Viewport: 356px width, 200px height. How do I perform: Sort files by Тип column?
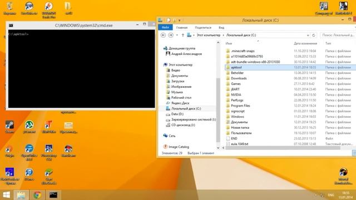pyautogui.click(x=328, y=43)
